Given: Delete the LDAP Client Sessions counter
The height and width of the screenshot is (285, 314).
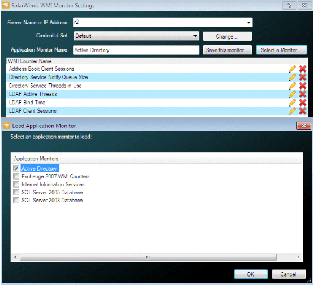Looking at the screenshot, I should click(302, 111).
